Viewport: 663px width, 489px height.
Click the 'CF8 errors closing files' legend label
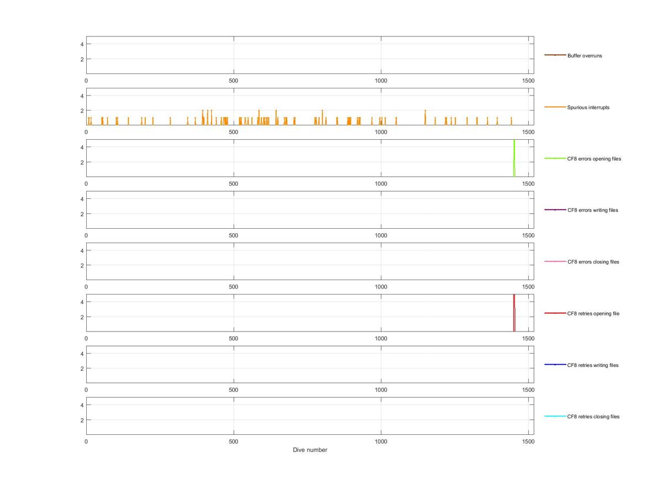[593, 262]
